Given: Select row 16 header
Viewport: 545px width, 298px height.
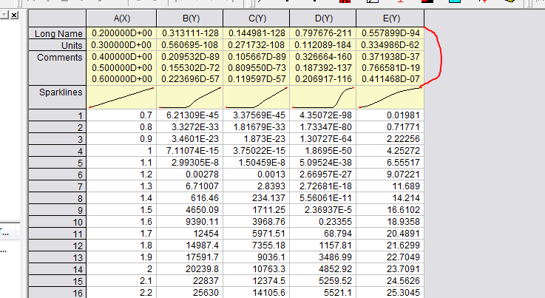Looking at the screenshot, I should pyautogui.click(x=58, y=292).
